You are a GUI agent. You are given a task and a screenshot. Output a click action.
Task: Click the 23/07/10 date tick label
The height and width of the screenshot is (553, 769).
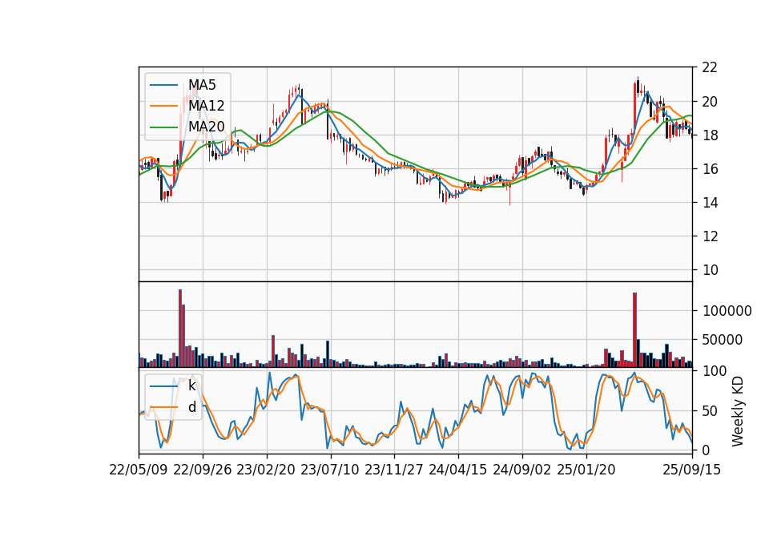[330, 470]
